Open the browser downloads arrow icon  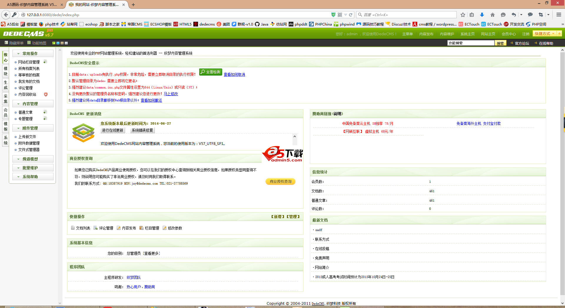pos(482,15)
